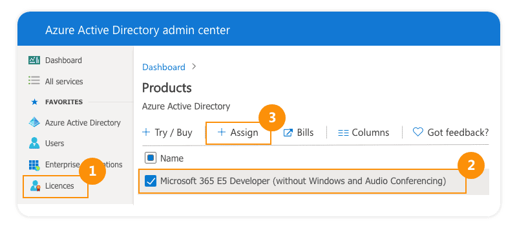Click the Columns layout icon

click(x=343, y=133)
